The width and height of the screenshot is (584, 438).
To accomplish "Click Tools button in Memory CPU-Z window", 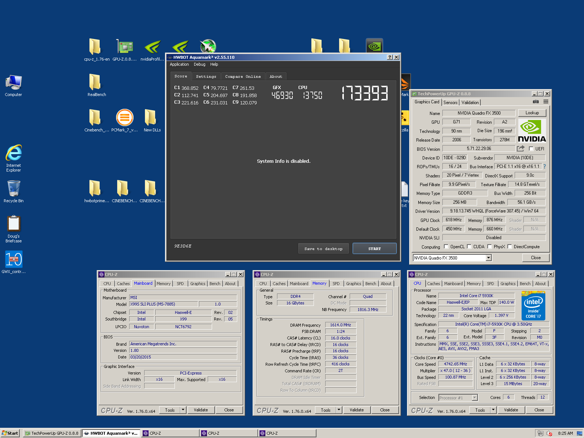I will (x=326, y=410).
